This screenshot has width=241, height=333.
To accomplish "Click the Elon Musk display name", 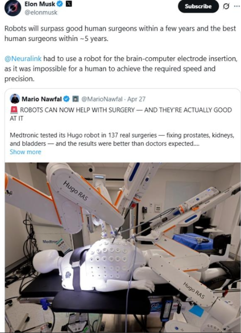I will pos(40,4).
